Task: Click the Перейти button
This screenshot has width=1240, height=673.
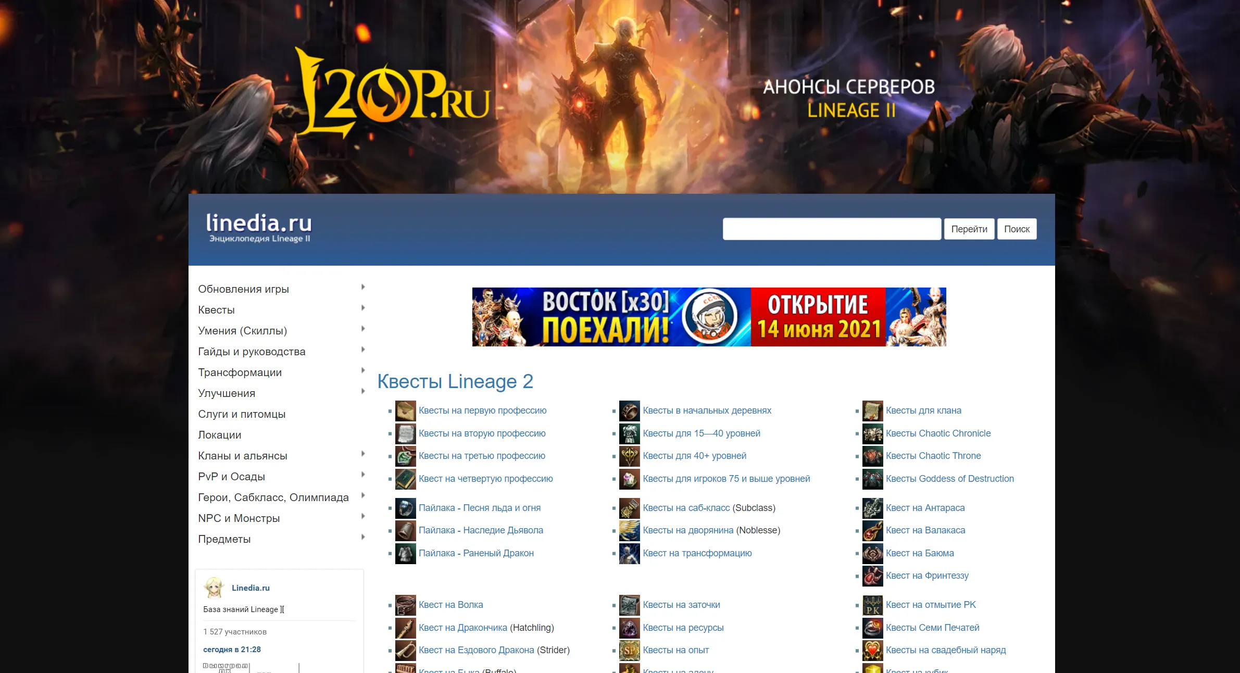Action: click(969, 229)
